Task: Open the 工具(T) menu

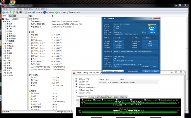Action: click(x=37, y=9)
